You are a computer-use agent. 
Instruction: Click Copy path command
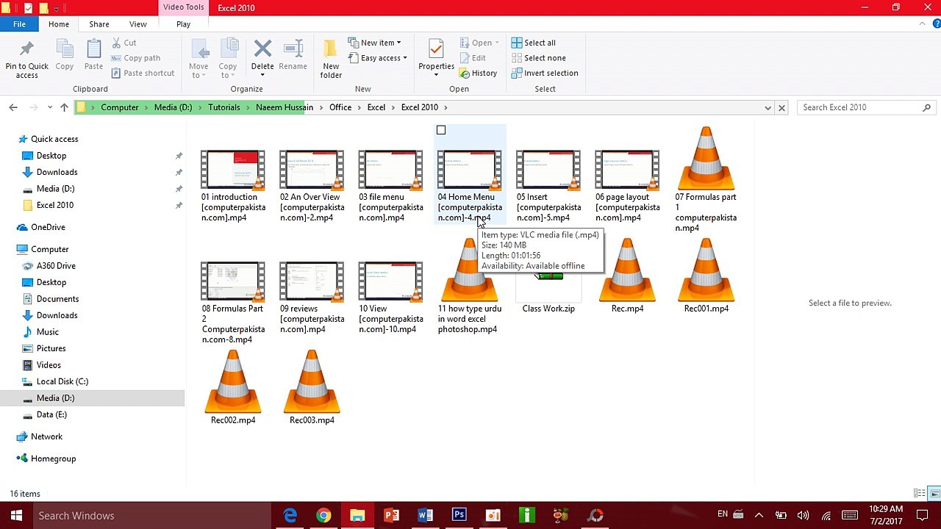click(136, 58)
